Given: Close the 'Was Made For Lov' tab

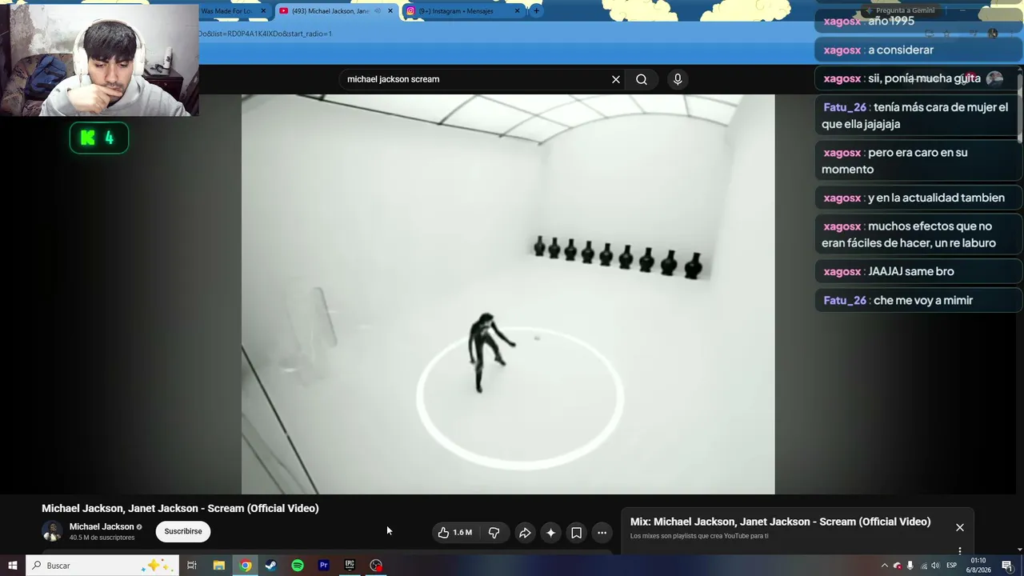Looking at the screenshot, I should click(263, 11).
